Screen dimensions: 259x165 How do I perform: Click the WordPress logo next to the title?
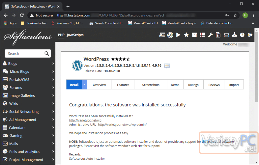(77, 65)
